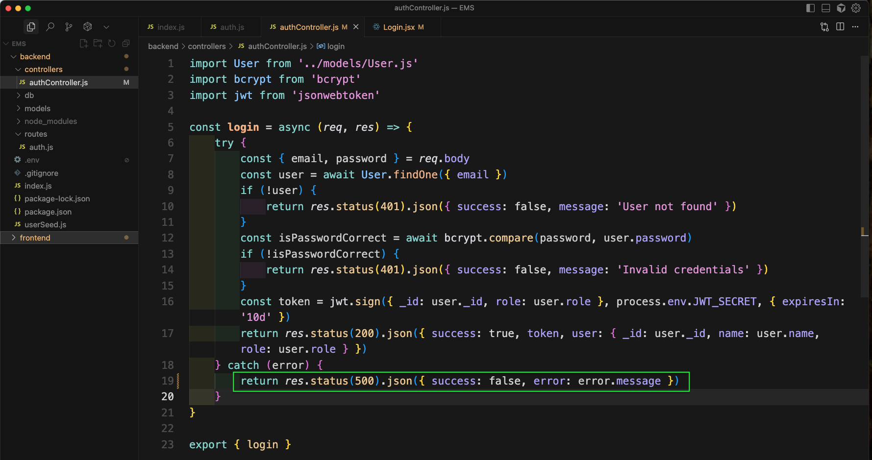The width and height of the screenshot is (872, 460).
Task: Open package-lock.json in Explorer
Action: click(69, 199)
